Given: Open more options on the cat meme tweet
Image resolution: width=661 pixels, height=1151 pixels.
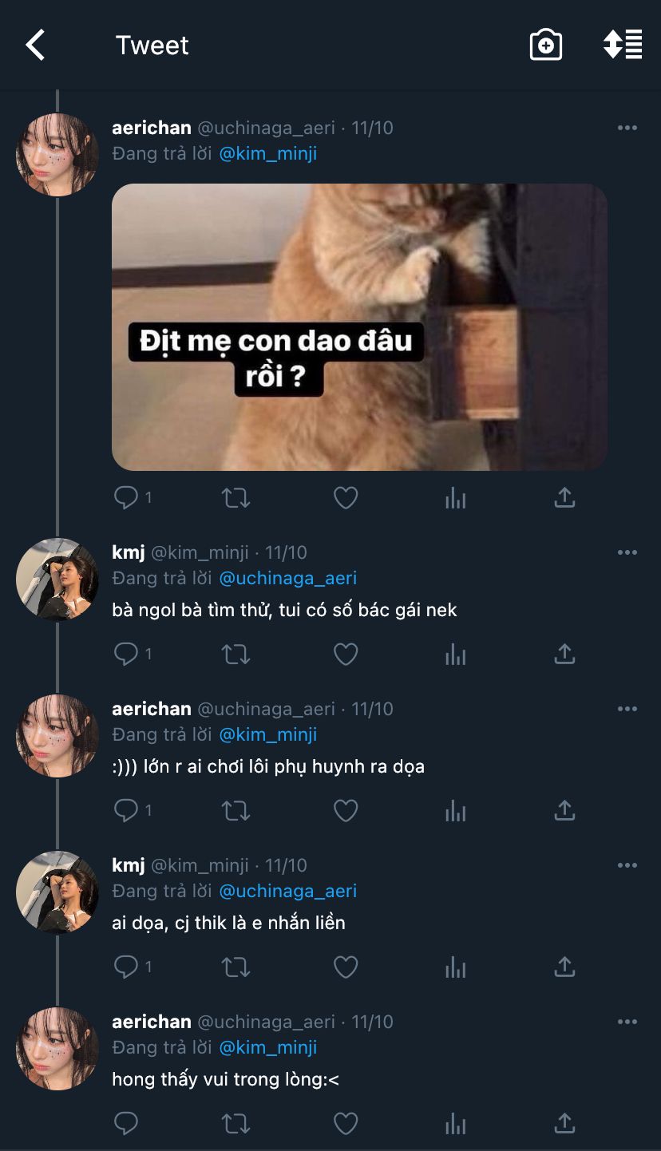Looking at the screenshot, I should [x=627, y=129].
